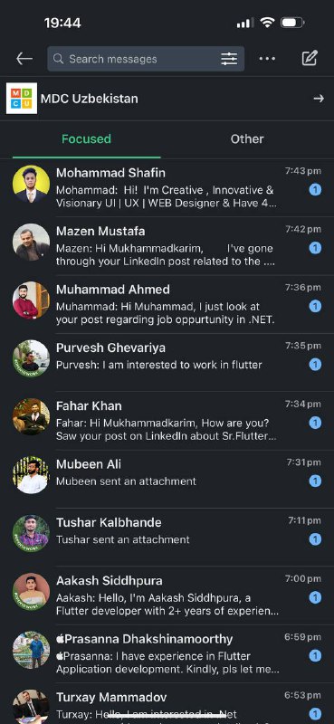Viewport: 334px width, 724px height.
Task: Switch to the Focused tab
Action: (86, 139)
